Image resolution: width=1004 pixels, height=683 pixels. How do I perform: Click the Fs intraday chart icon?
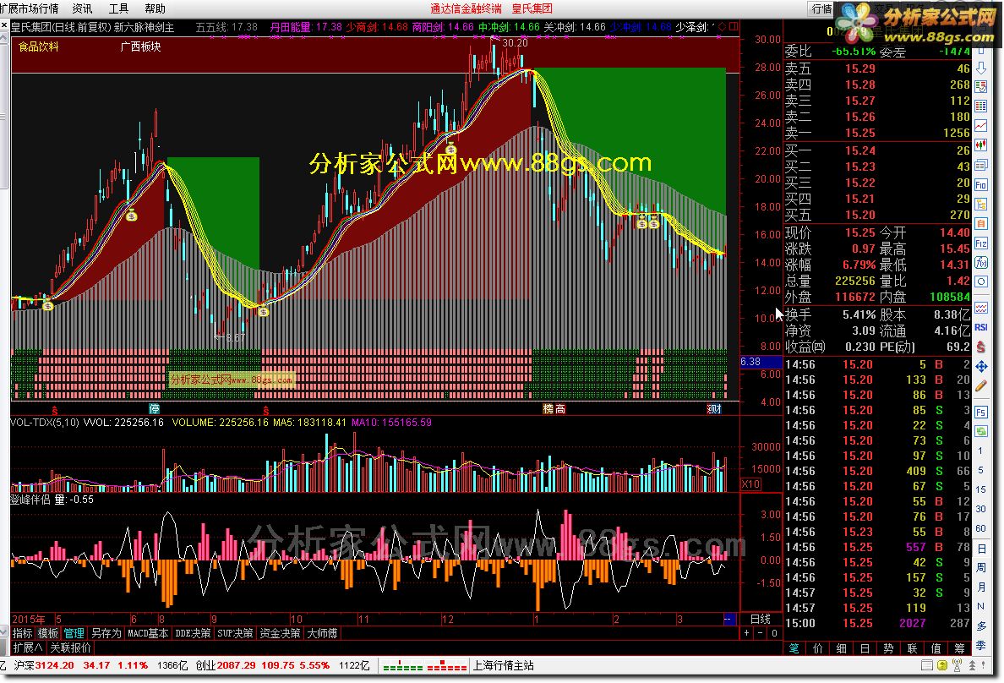point(980,412)
